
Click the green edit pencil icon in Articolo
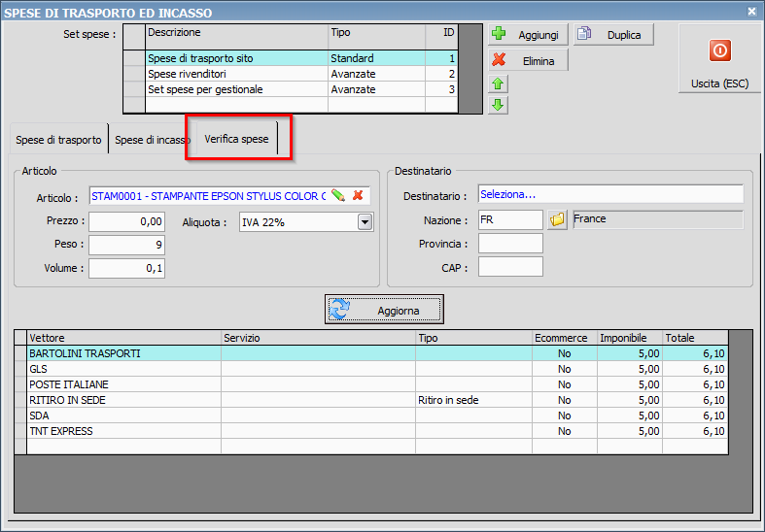(337, 195)
